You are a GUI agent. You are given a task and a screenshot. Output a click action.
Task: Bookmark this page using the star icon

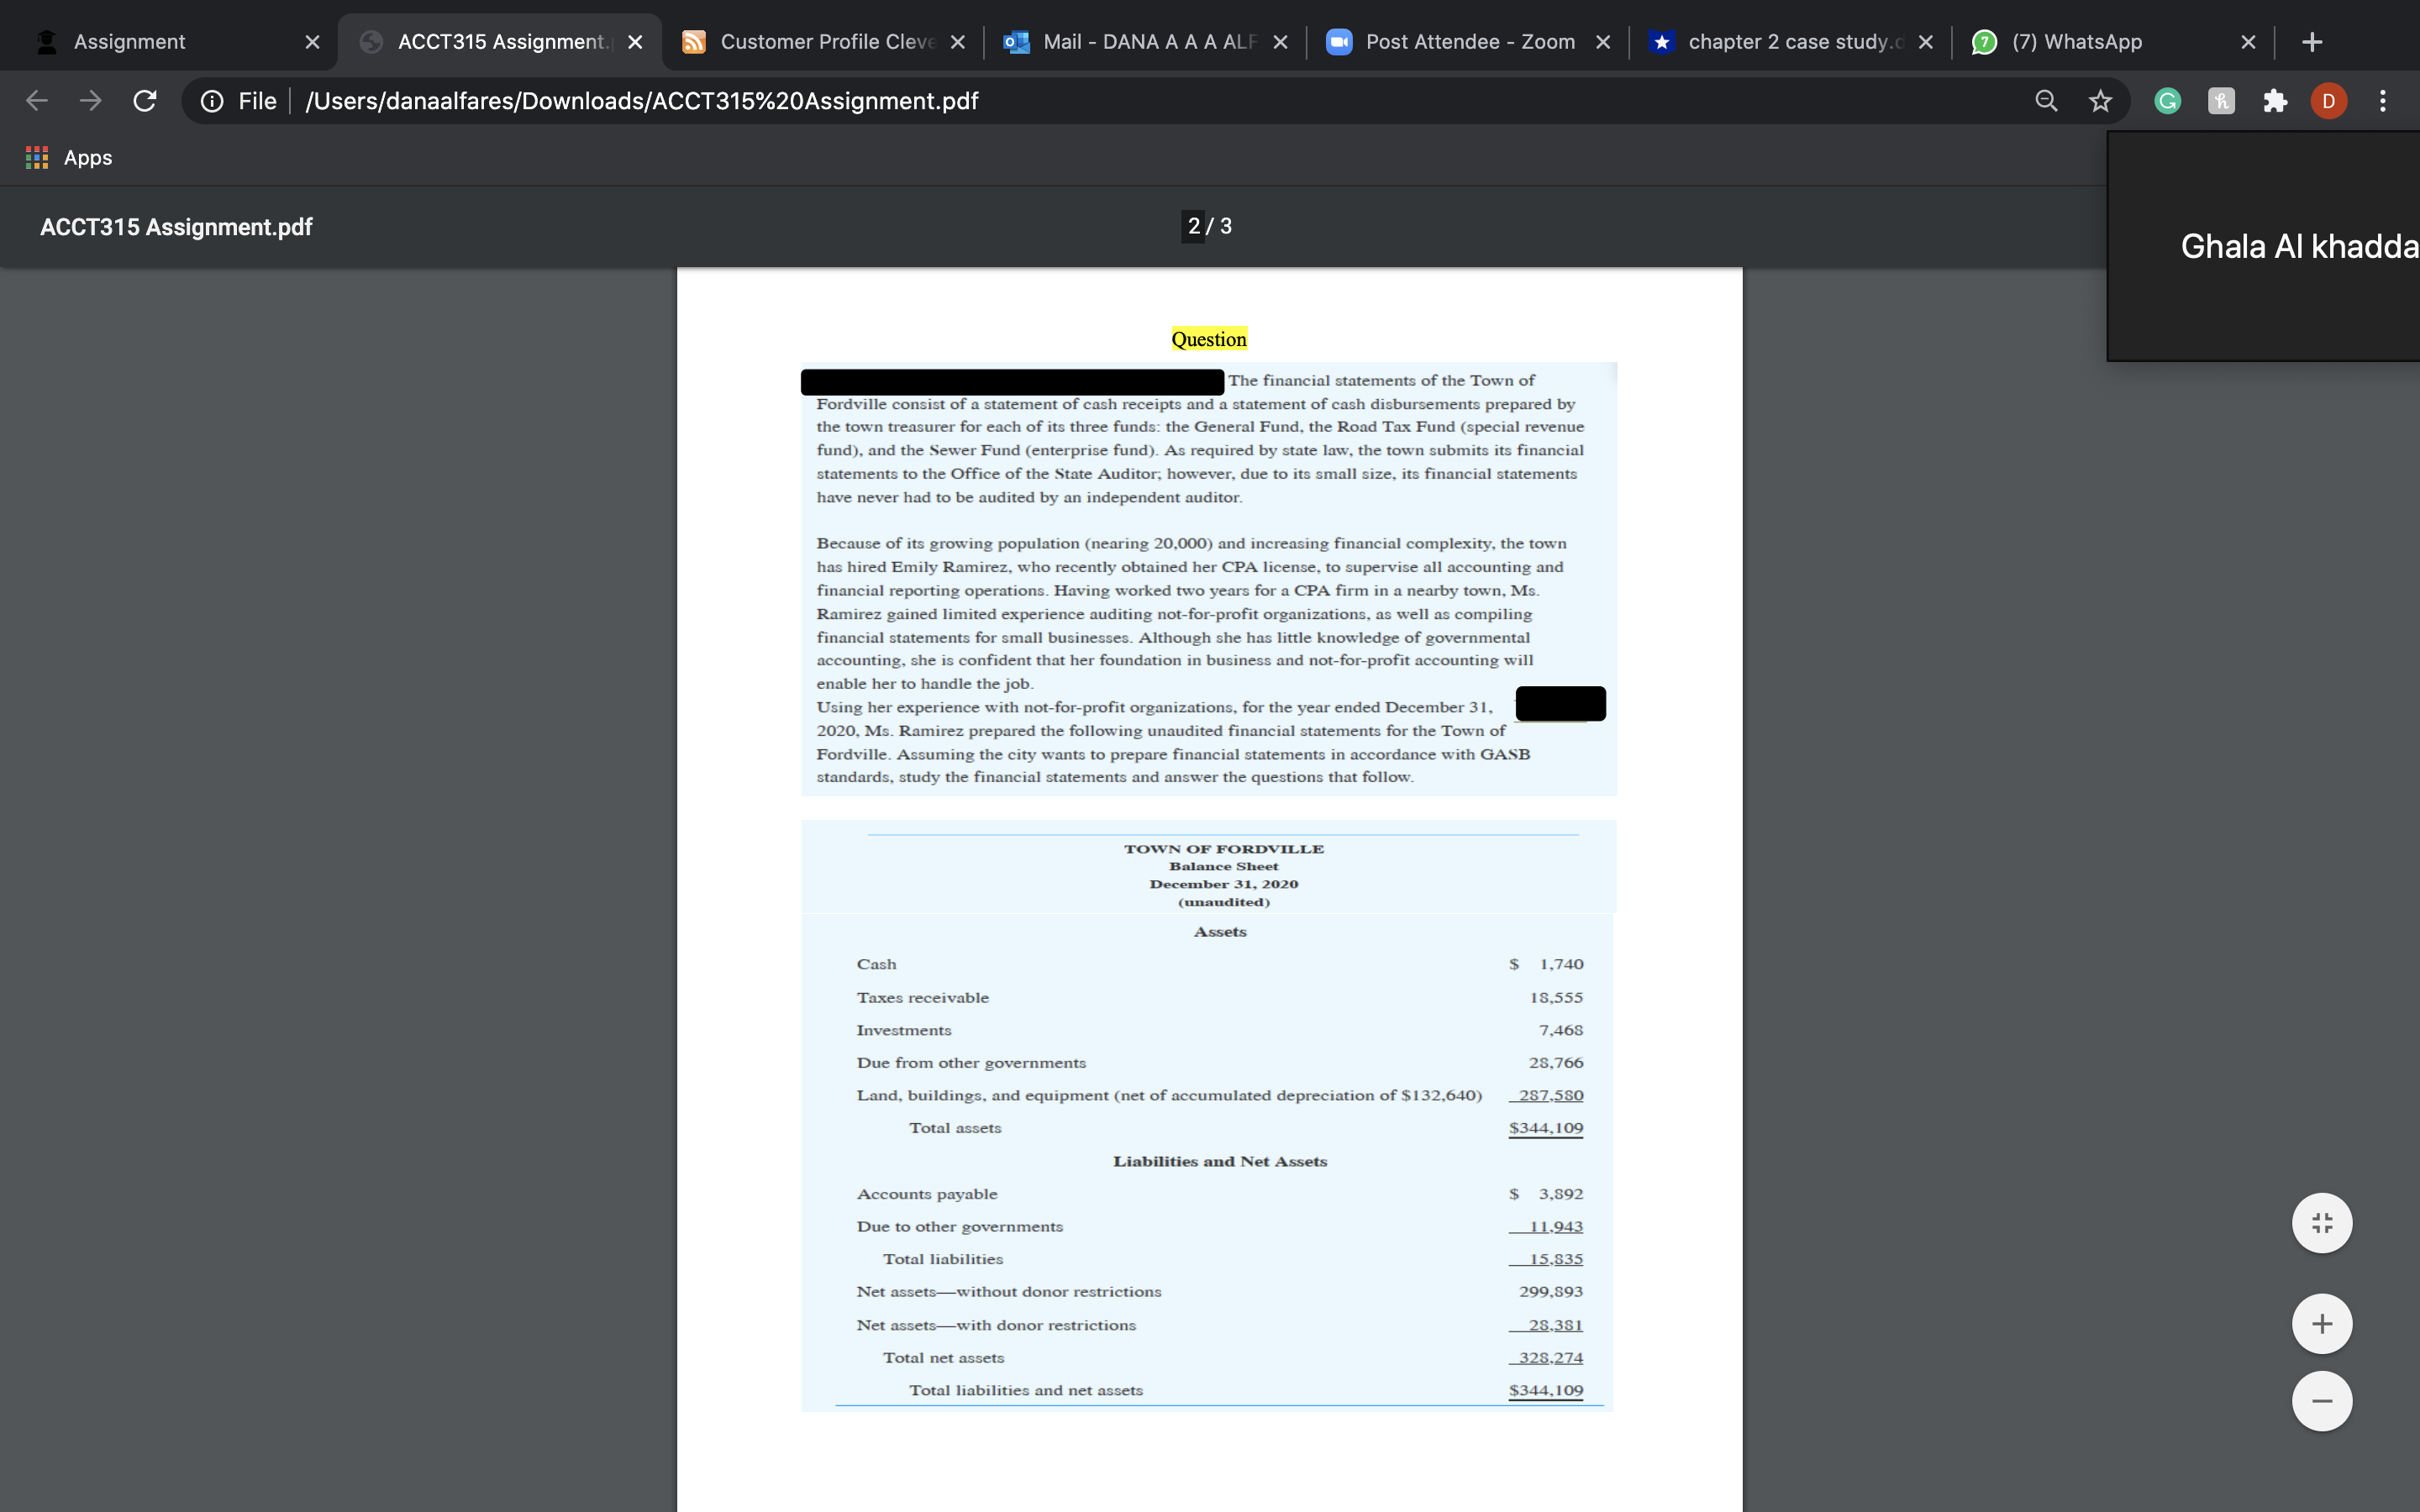tap(2099, 100)
